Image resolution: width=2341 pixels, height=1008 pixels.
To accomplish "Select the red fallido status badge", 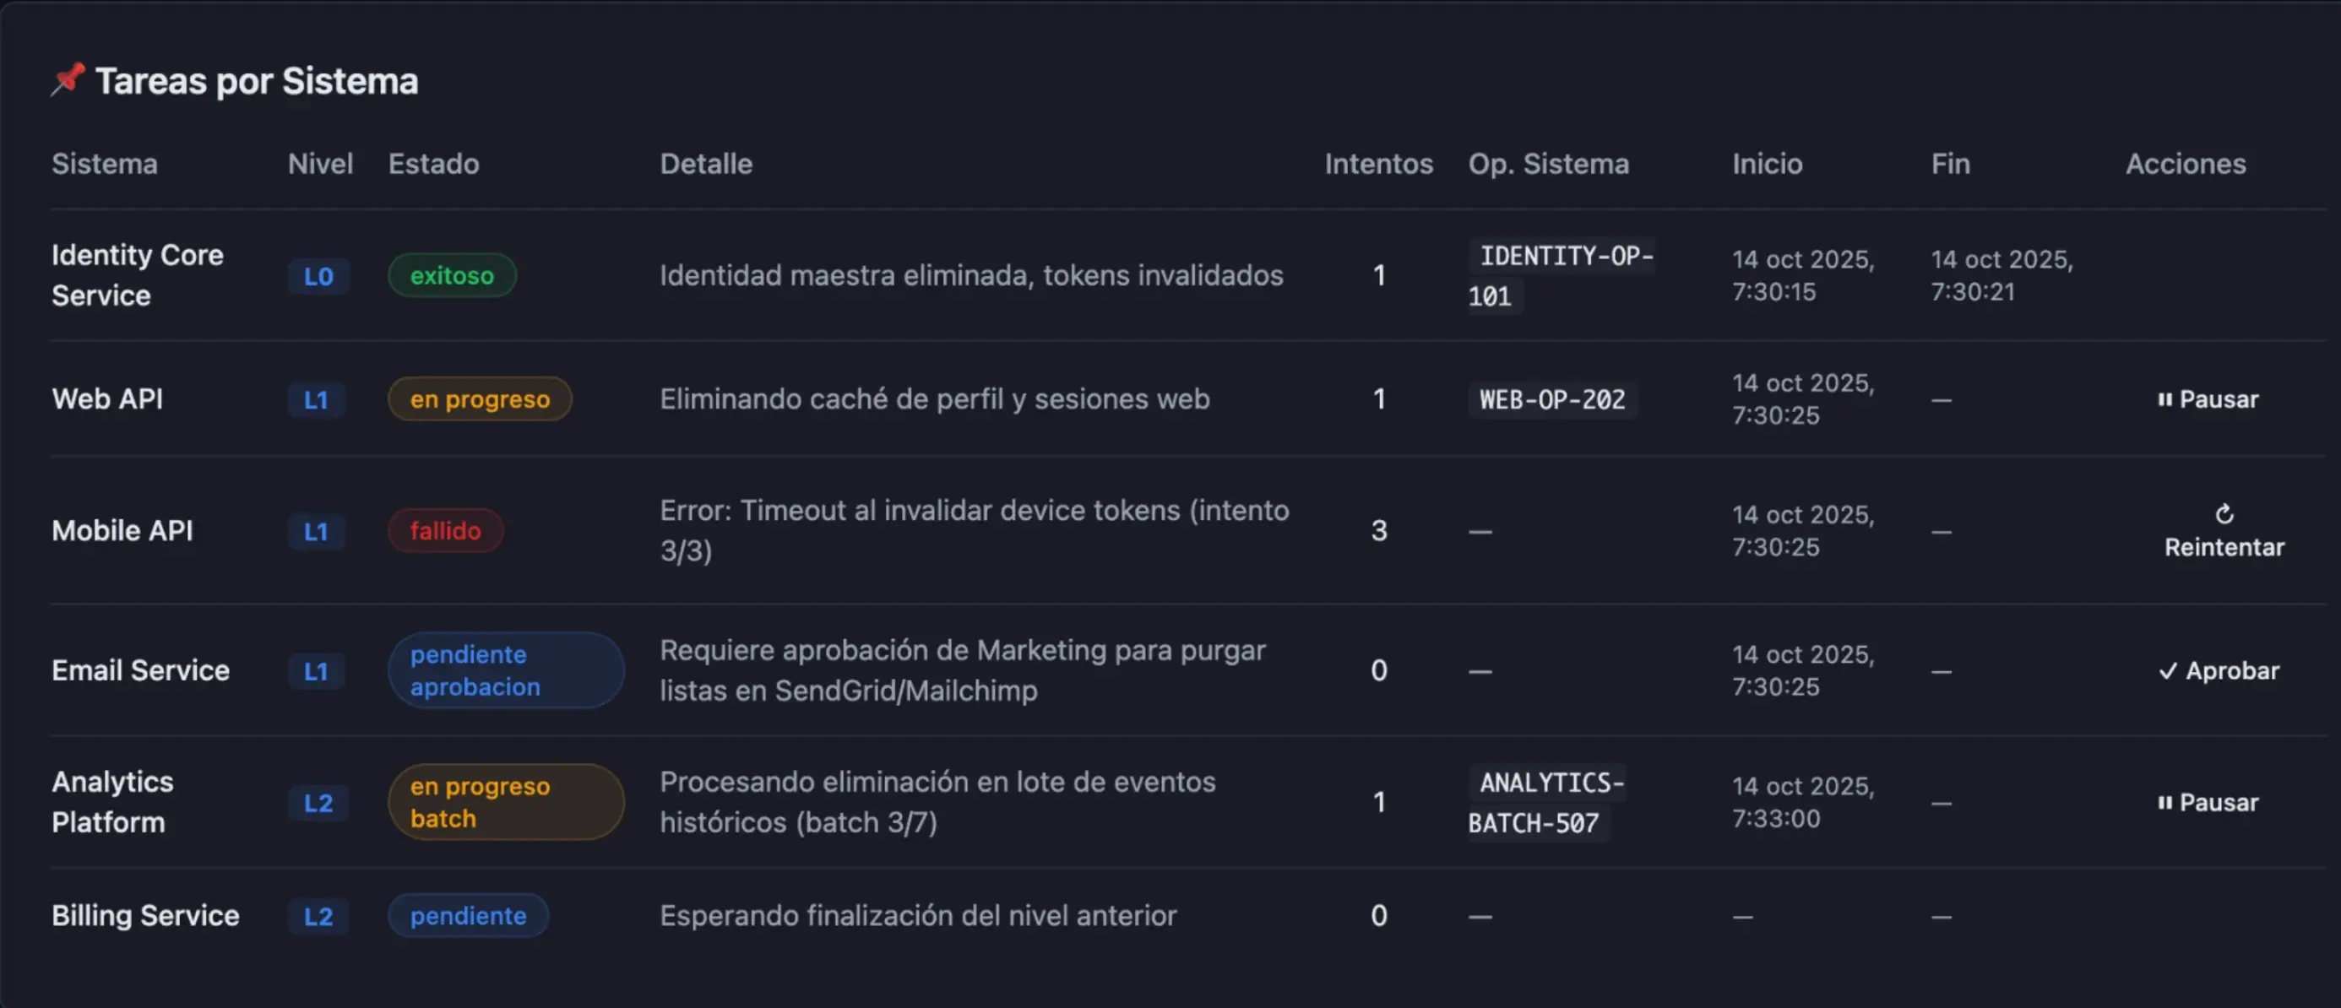I will [445, 530].
